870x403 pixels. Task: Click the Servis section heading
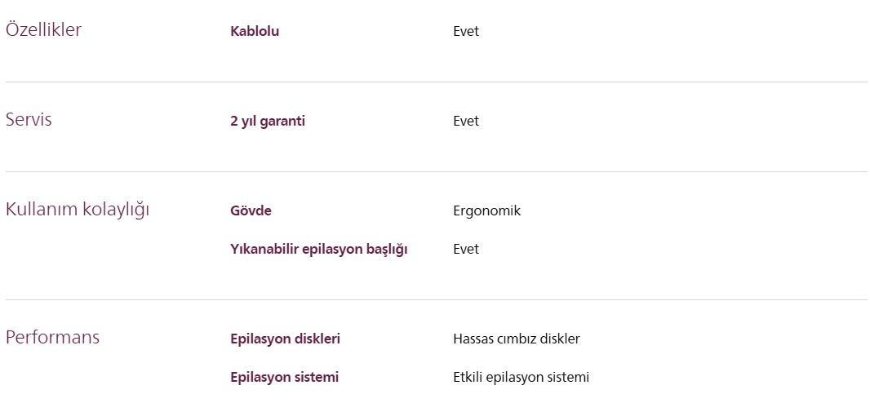coord(29,119)
